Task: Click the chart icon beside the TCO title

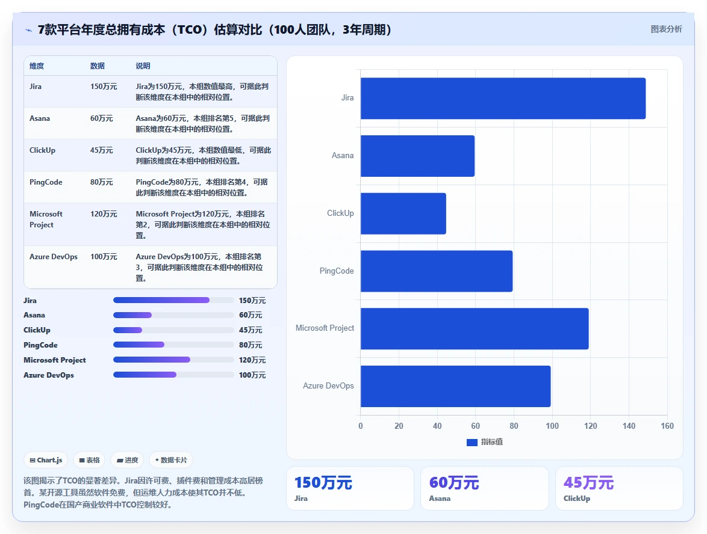Action: (28, 30)
